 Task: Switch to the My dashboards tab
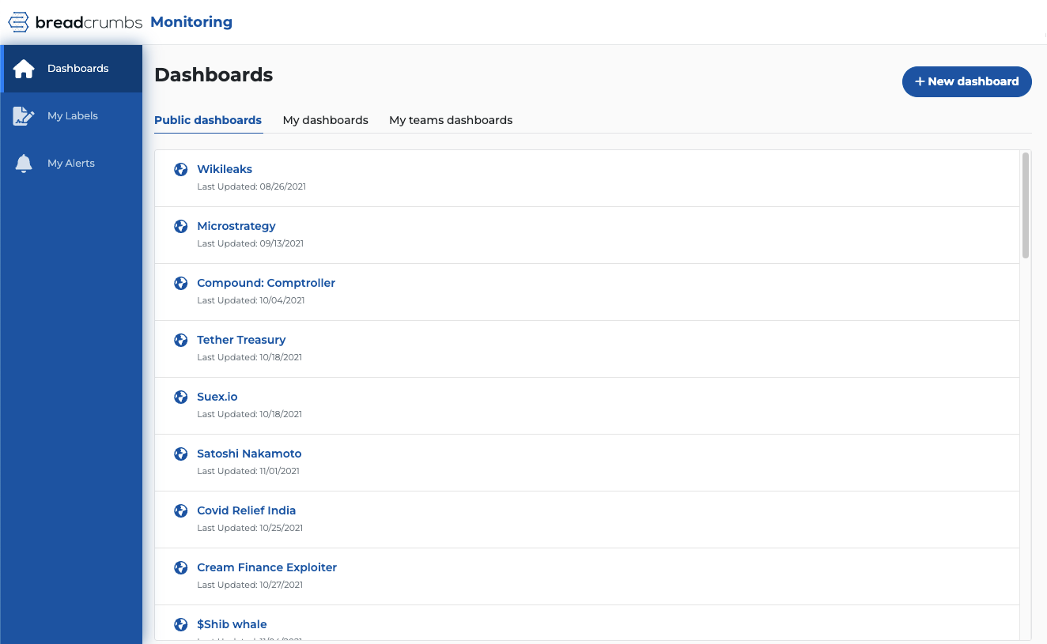click(x=325, y=120)
